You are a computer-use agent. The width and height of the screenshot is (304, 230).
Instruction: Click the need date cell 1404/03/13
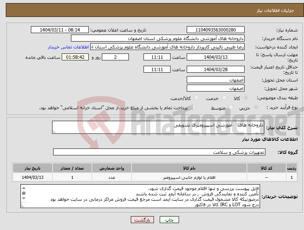pyautogui.click(x=32, y=177)
